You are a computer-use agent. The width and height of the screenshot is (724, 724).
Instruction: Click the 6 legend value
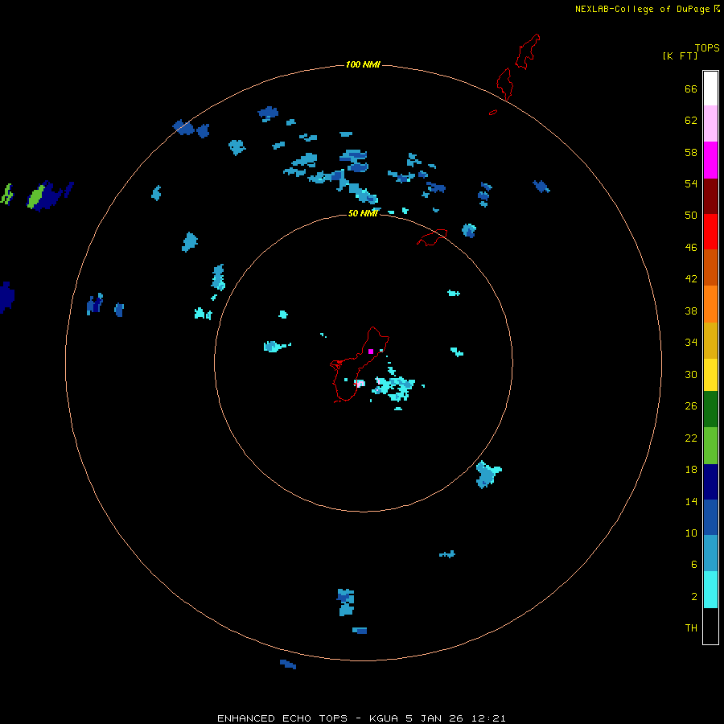click(x=694, y=565)
